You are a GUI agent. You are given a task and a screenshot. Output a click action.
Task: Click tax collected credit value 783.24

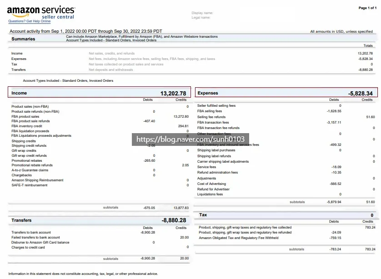point(370,228)
